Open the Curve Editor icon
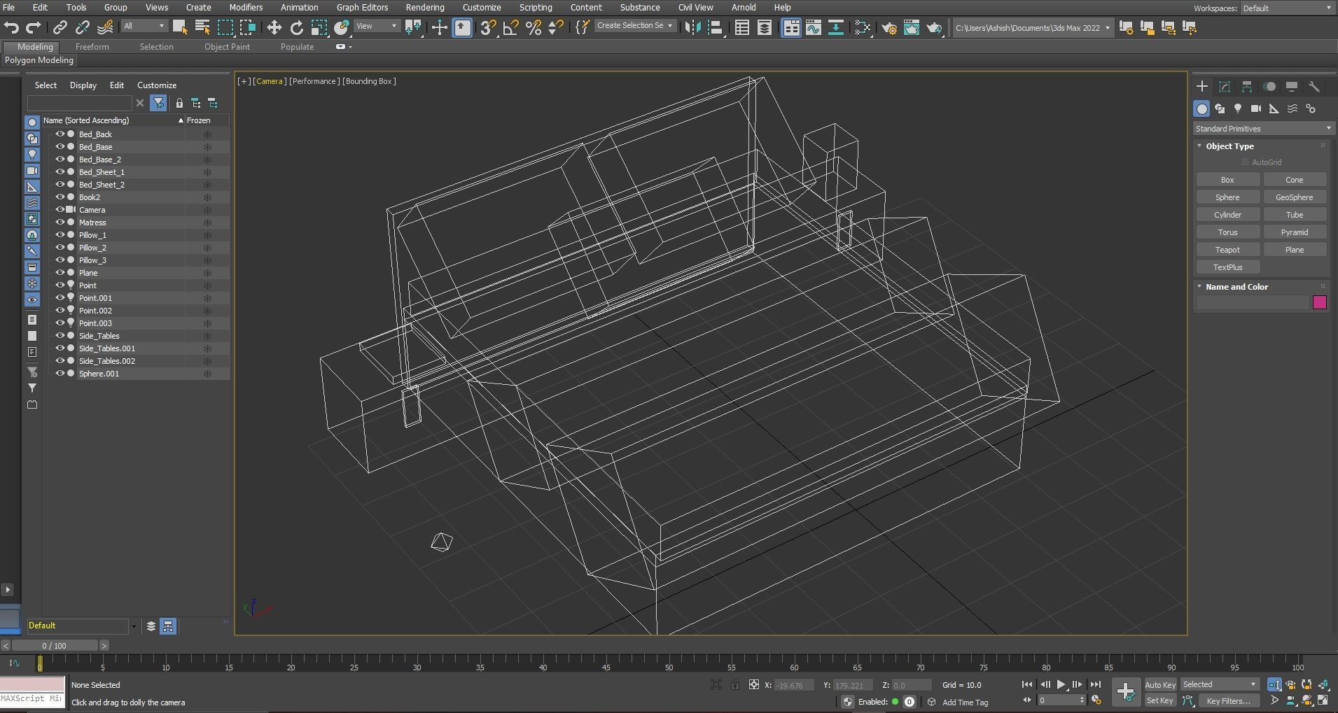The width and height of the screenshot is (1338, 713). [813, 27]
